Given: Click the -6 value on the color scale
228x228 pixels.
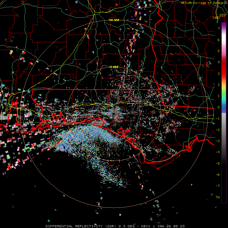Looking at the screenshot, I should [x=218, y=175].
